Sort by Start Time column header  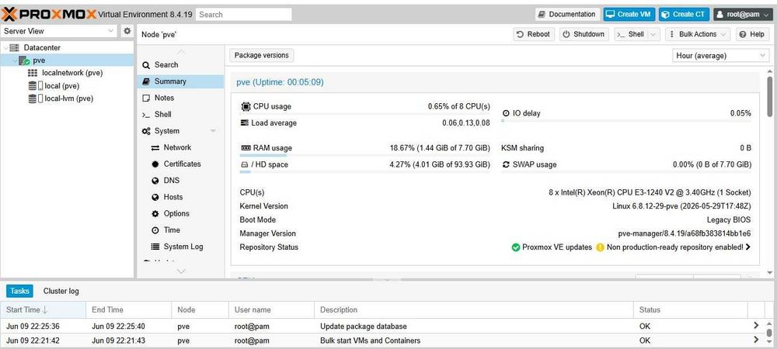click(43, 310)
